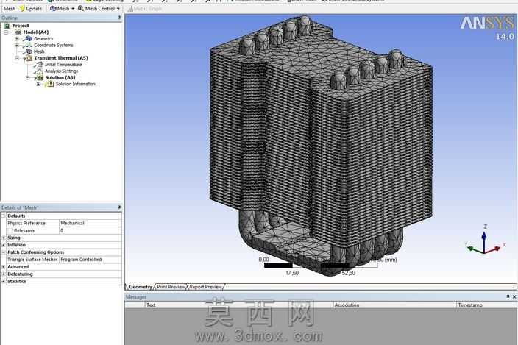The image size is (518, 345).
Task: Collapse the Defaults details section
Action: [3, 216]
